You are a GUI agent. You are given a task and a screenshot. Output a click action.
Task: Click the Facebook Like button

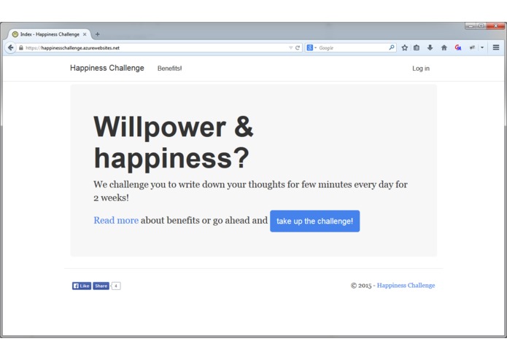pyautogui.click(x=82, y=286)
